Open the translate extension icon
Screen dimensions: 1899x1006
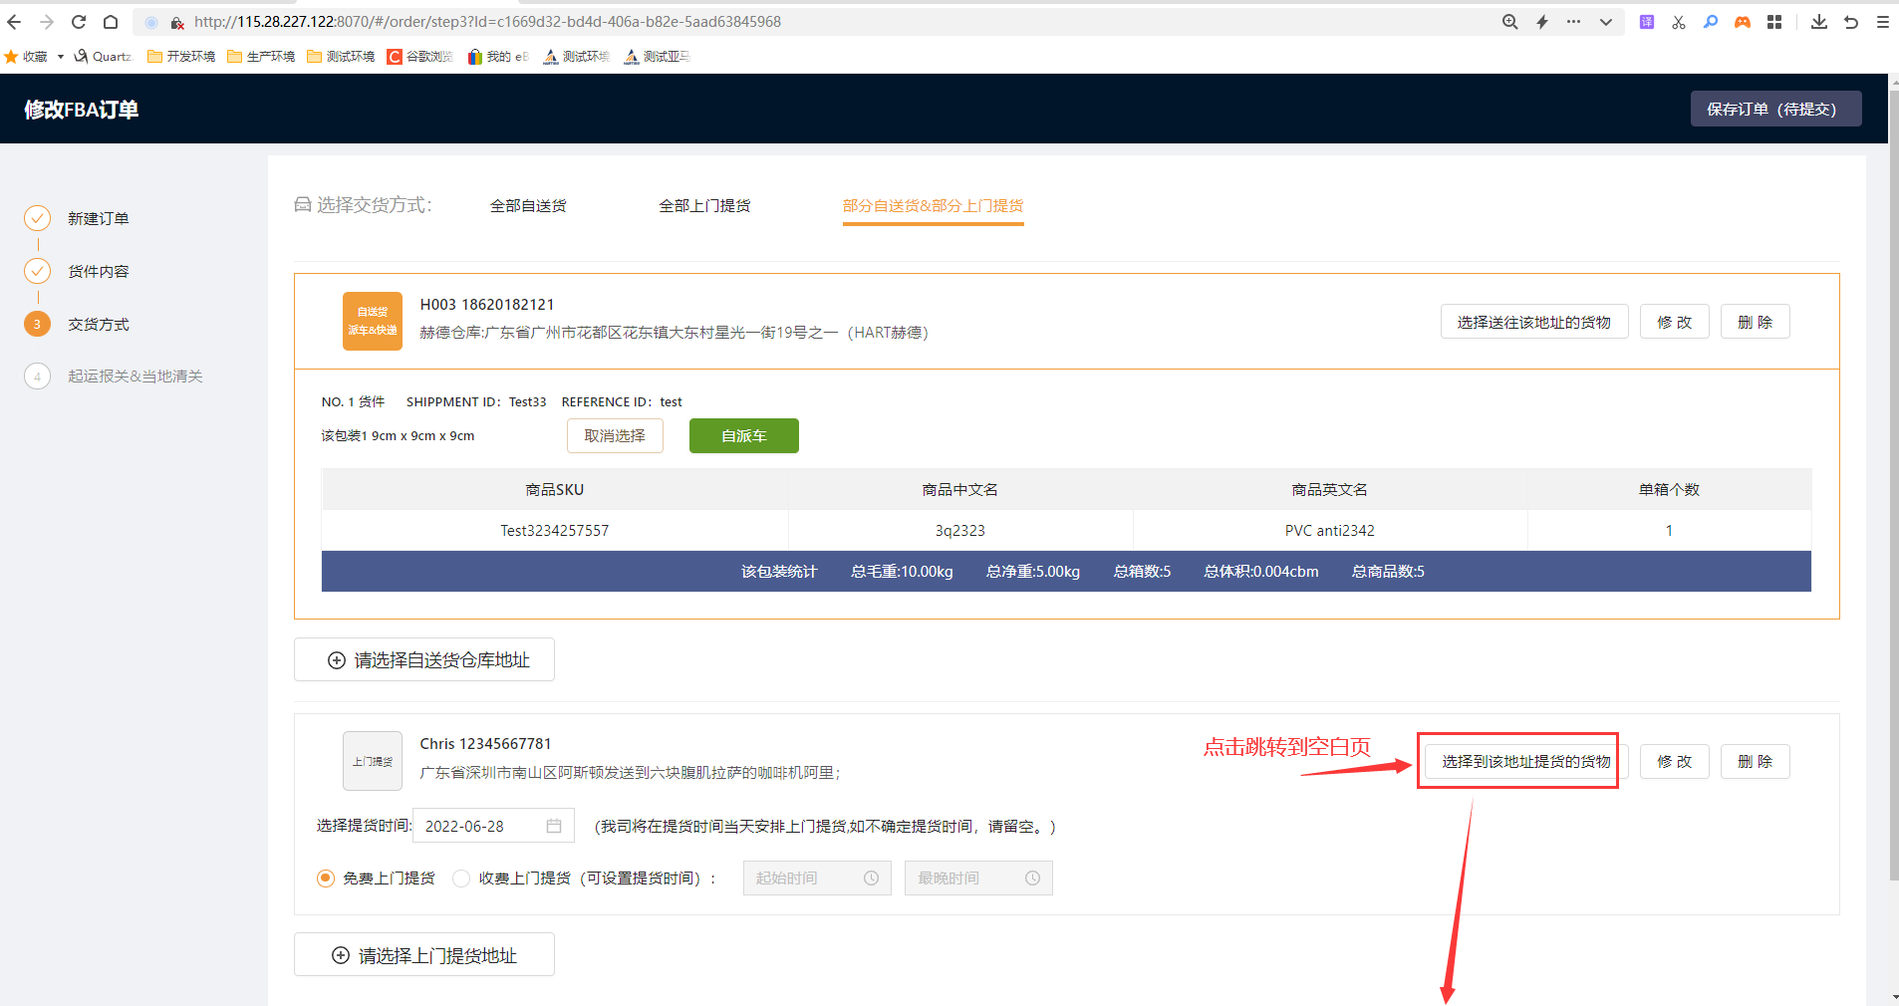(x=1647, y=22)
